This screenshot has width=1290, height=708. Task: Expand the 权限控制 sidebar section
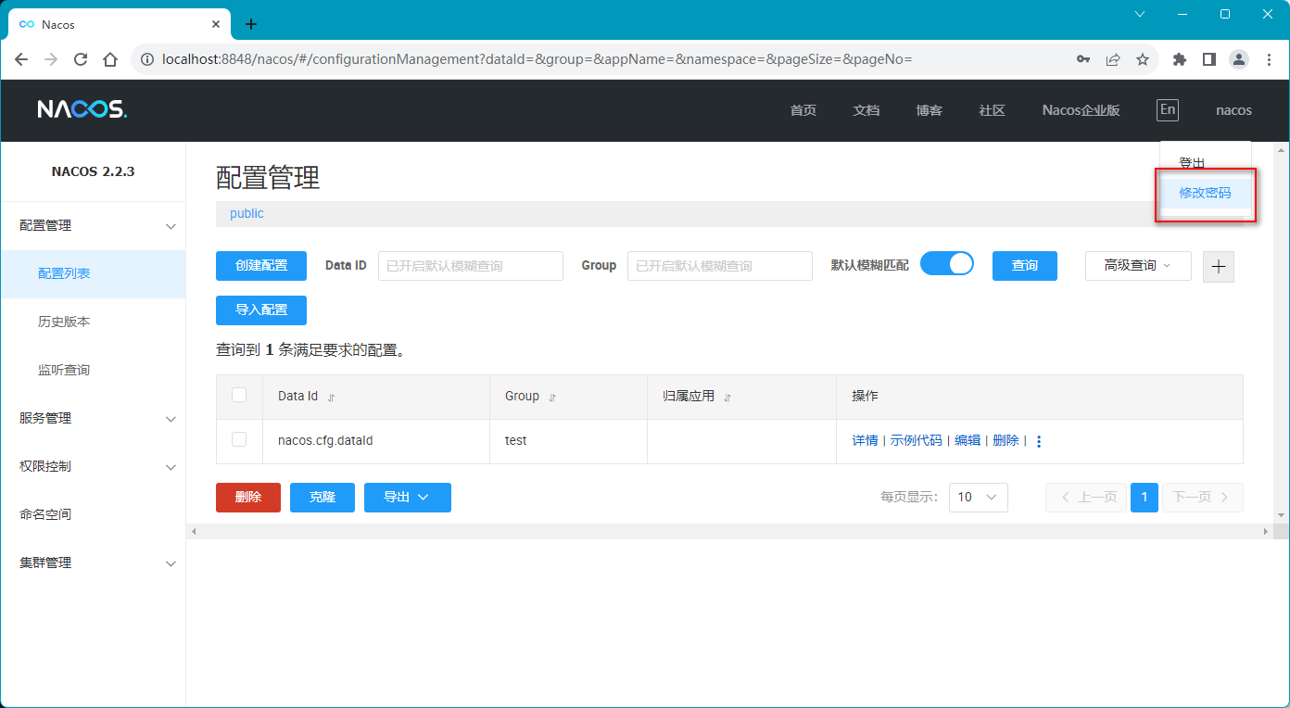[x=93, y=466]
